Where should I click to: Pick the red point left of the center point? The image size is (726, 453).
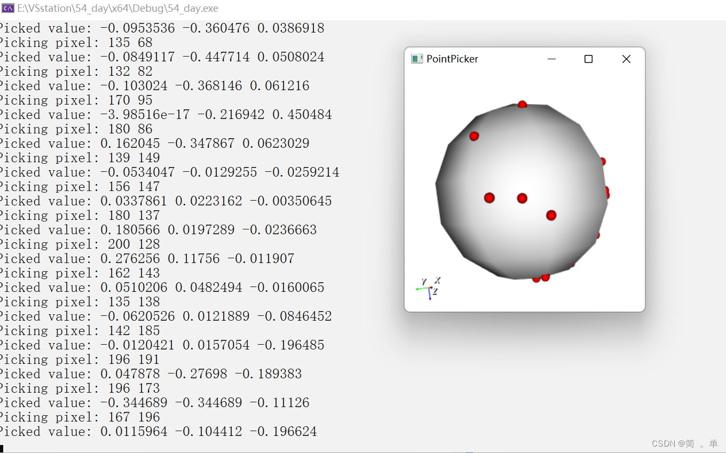pos(489,197)
